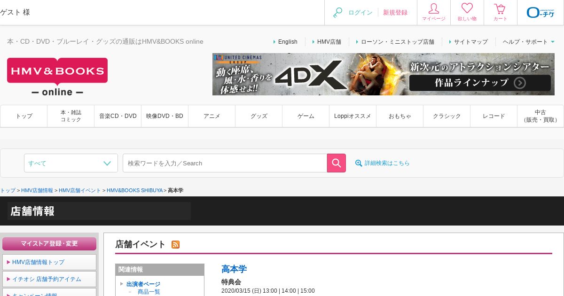The image size is (564, 296).
Task: Select the クラシック tab
Action: click(x=447, y=116)
